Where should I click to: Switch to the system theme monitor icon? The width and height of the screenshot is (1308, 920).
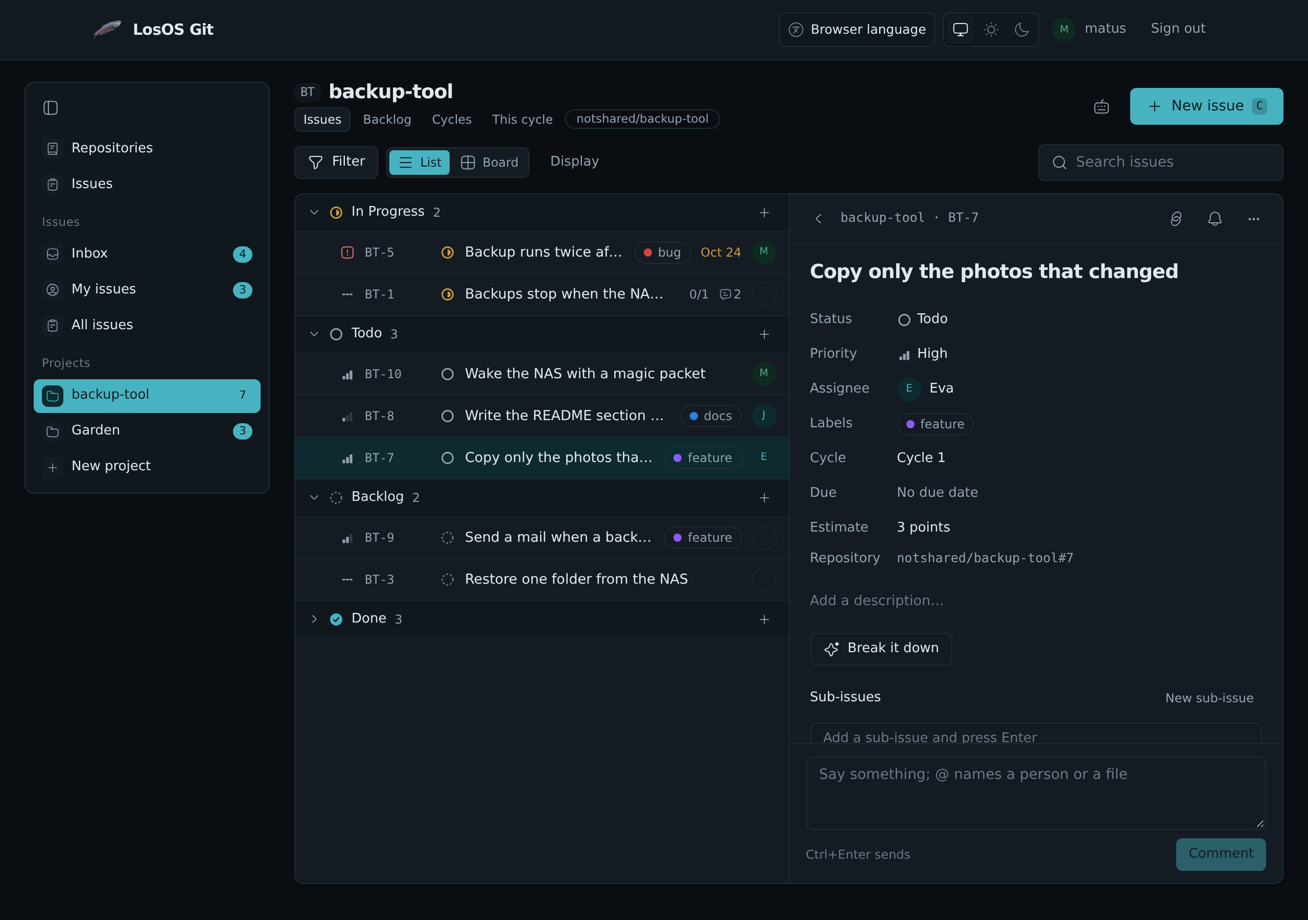(x=960, y=30)
